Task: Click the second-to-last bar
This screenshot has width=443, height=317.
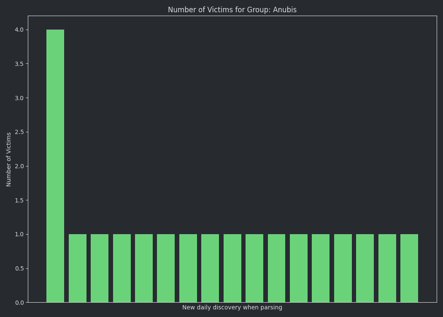Action: [x=387, y=268]
